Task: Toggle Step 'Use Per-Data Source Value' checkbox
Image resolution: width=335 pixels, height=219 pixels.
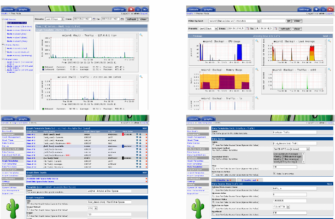Action: coord(214,168)
